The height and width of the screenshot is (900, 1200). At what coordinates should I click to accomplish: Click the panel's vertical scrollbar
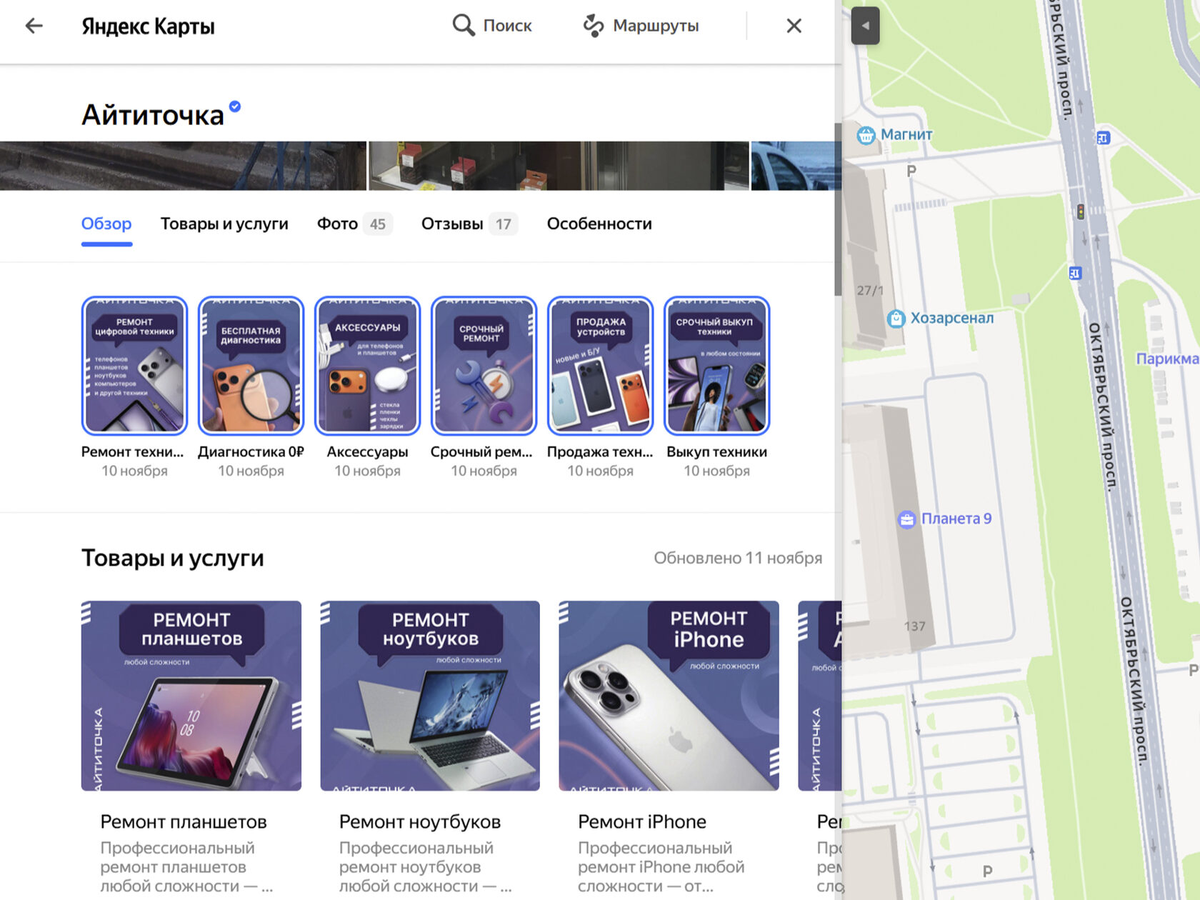(x=838, y=209)
